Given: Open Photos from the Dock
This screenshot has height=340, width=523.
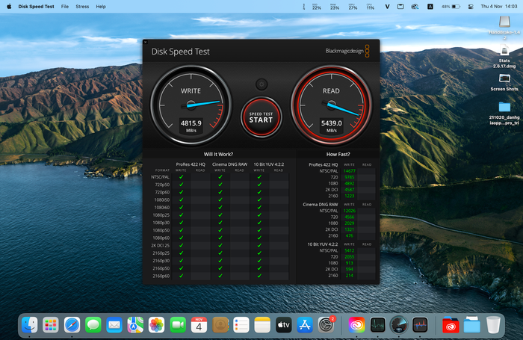Looking at the screenshot, I should tap(156, 324).
